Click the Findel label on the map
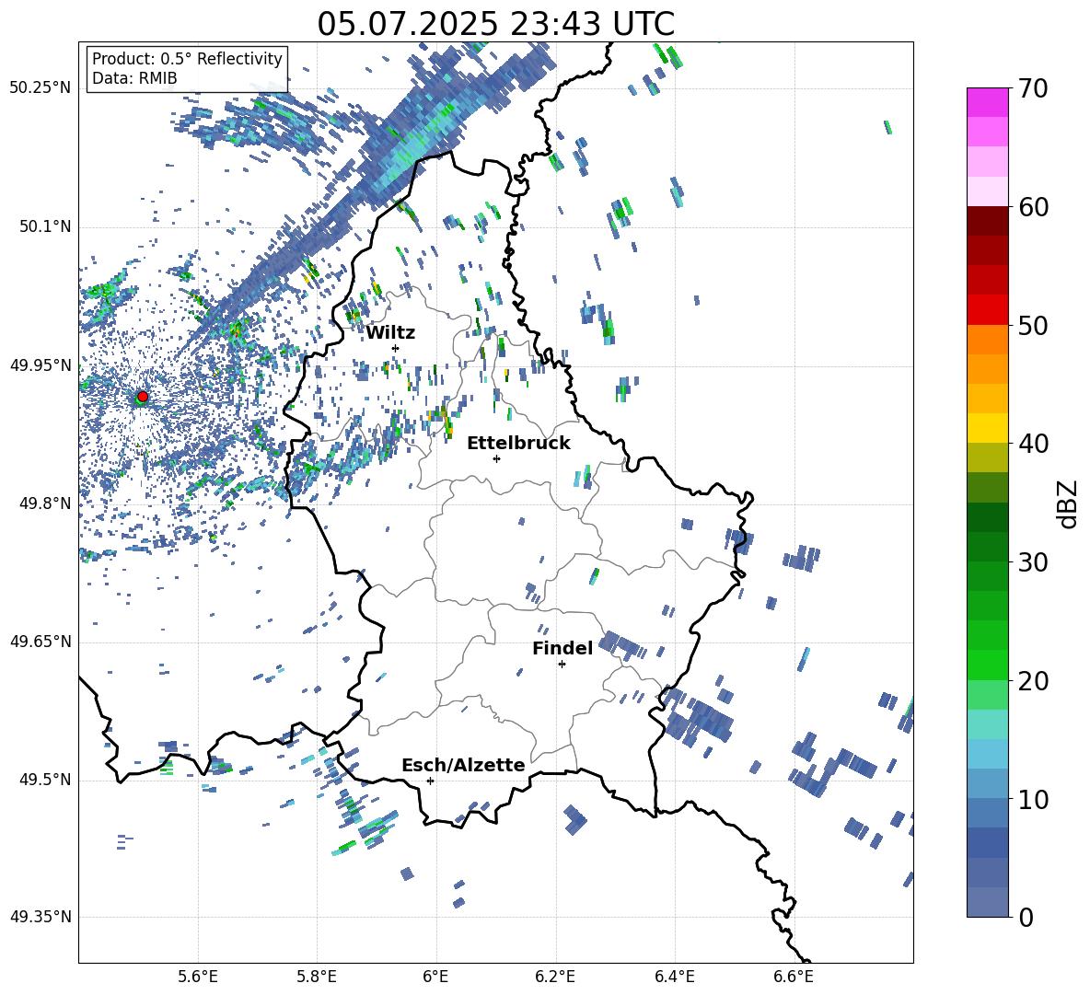The width and height of the screenshot is (1090, 995). 562,648
